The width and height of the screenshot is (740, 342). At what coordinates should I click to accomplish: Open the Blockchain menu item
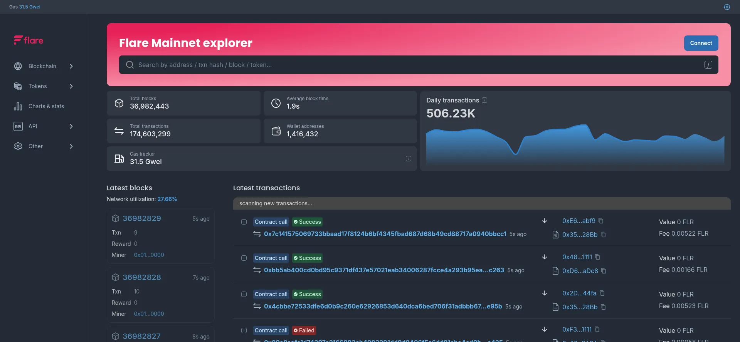click(44, 66)
